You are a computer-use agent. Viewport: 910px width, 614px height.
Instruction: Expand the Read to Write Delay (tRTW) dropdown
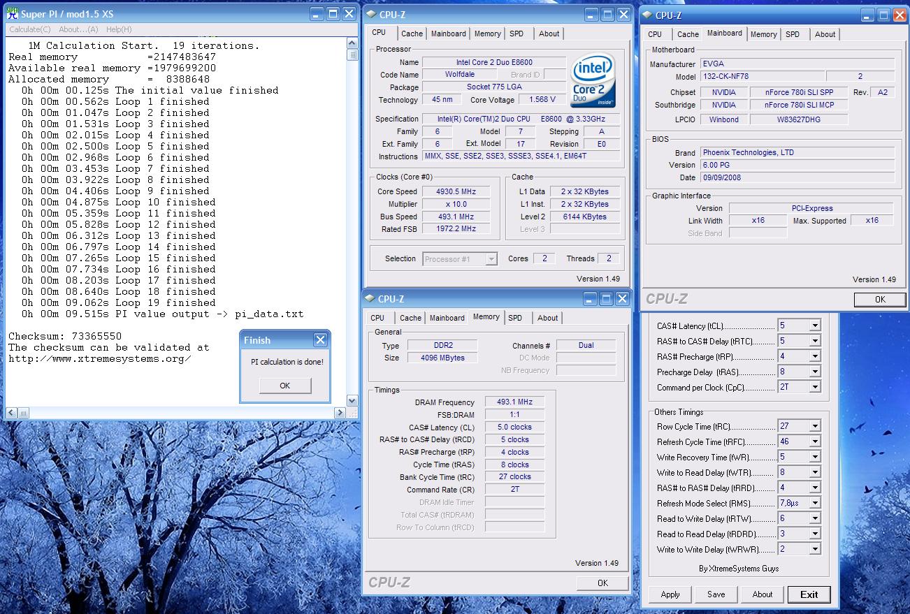814,518
